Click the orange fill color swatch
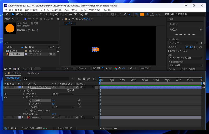 click(x=142, y=14)
